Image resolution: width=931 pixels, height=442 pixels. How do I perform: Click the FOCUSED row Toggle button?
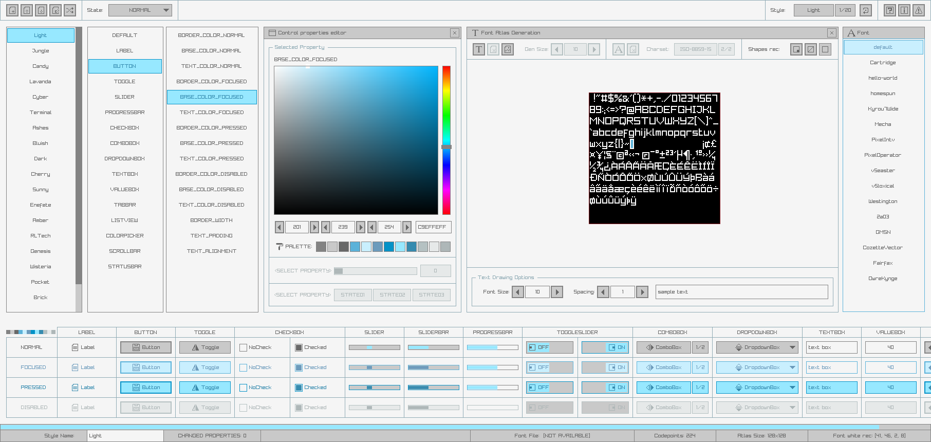tap(205, 367)
